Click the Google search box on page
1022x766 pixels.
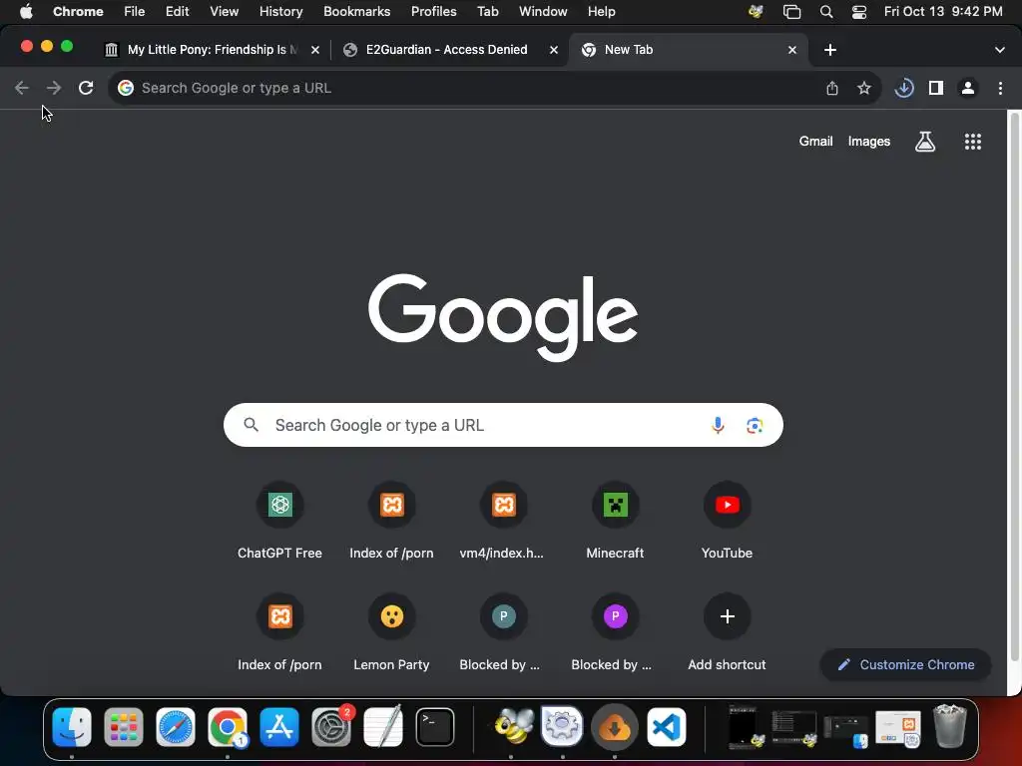tap(503, 425)
